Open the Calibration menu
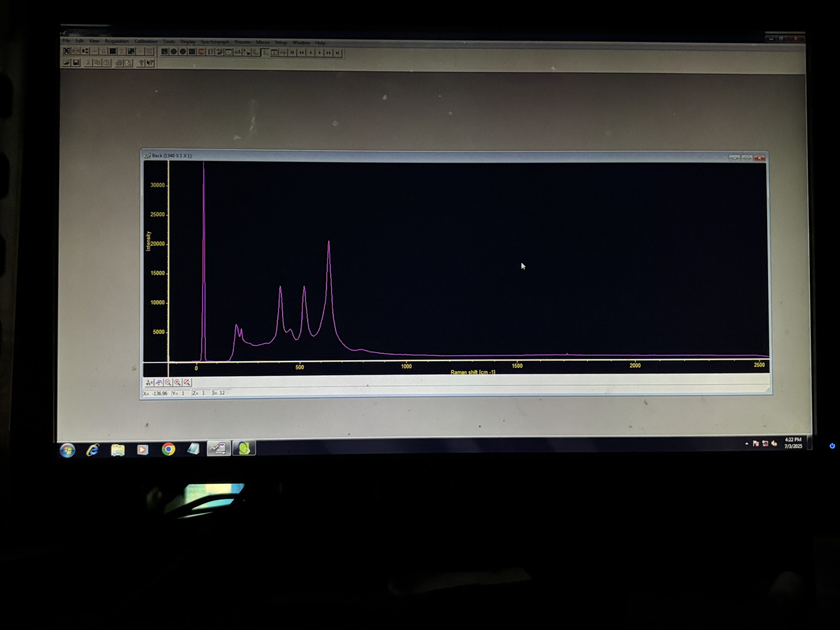The width and height of the screenshot is (840, 630). [146, 41]
